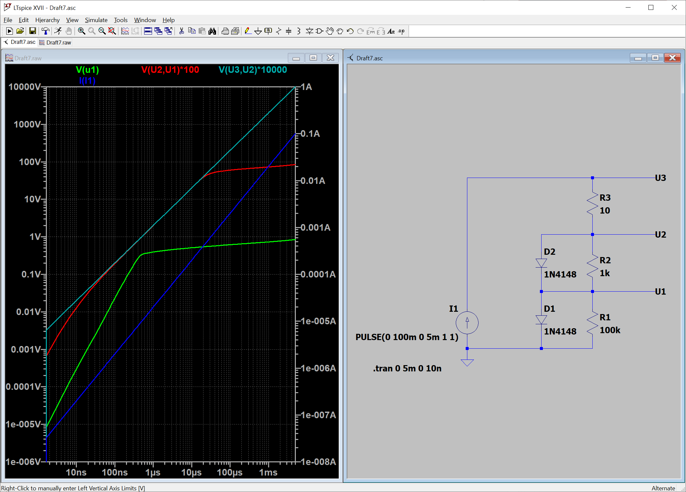Screen dimensions: 686x492
Task: Run the simulation with the running man icon
Action: 58,31
